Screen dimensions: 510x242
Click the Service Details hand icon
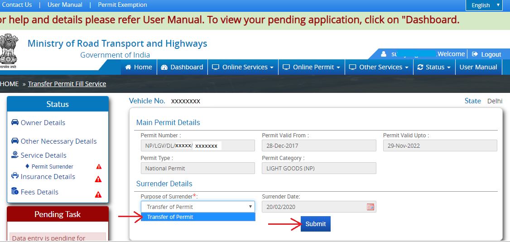point(15,155)
